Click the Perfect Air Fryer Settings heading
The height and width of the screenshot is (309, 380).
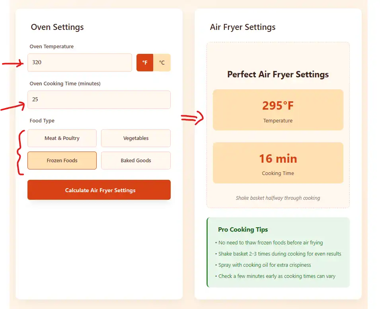(x=278, y=75)
